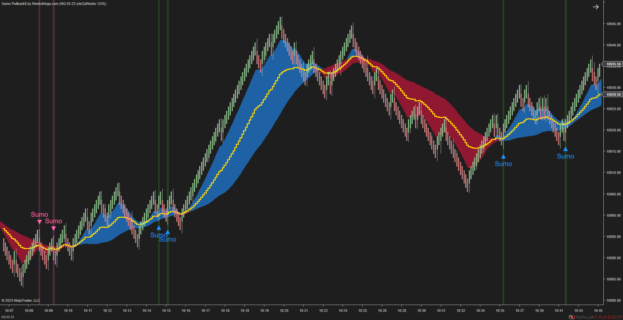The image size is (623, 320).
Task: Click the 2023 NinjaTrader copyright text
Action: pos(20,300)
